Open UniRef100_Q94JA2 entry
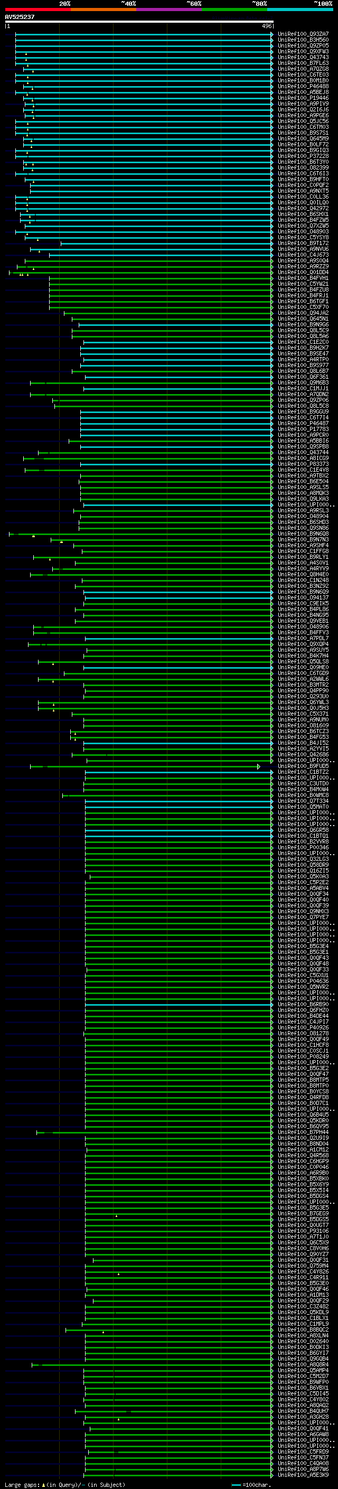Image resolution: width=338 pixels, height=1489 pixels. [303, 313]
